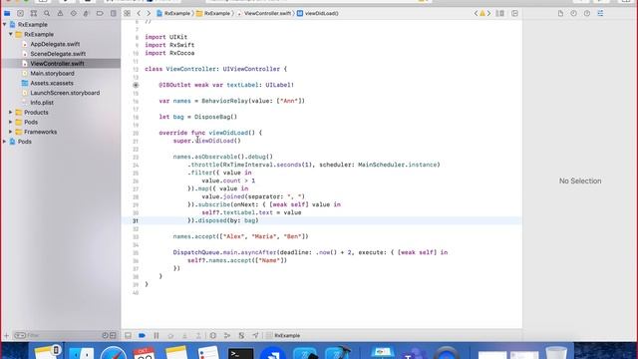Show the History inspector
This screenshot has width=638, height=359.
[x=574, y=13]
